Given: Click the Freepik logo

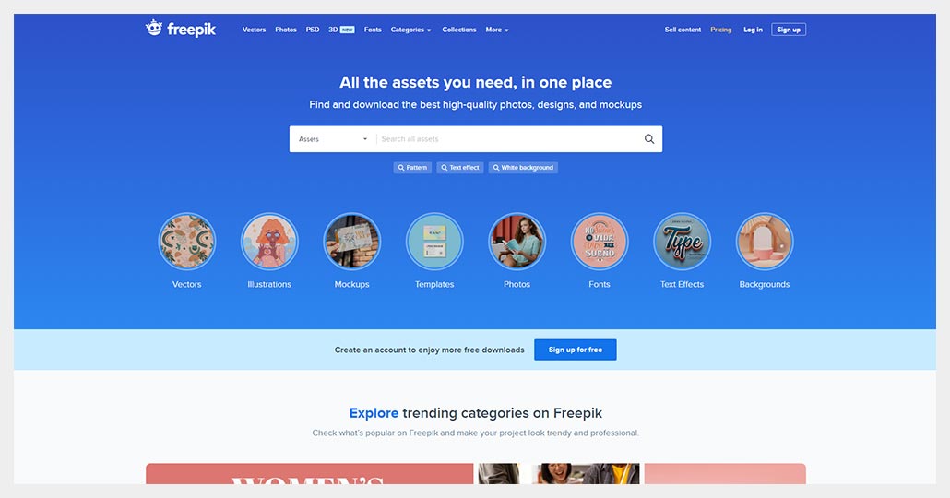Looking at the screenshot, I should pyautogui.click(x=181, y=29).
